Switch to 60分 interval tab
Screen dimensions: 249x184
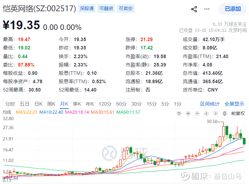121,104
